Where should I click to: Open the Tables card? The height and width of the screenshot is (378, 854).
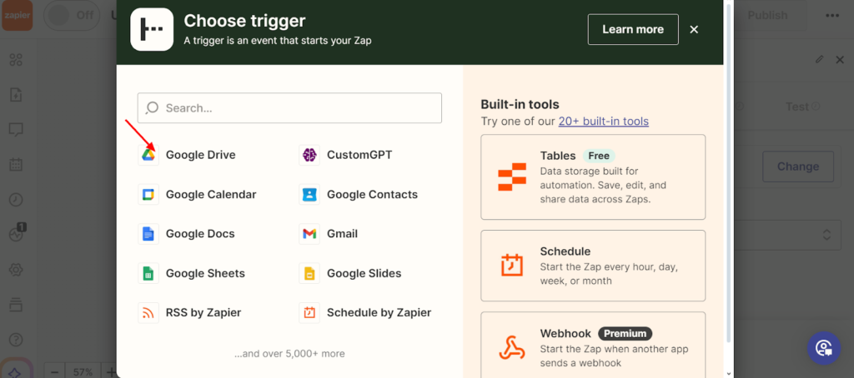click(593, 177)
